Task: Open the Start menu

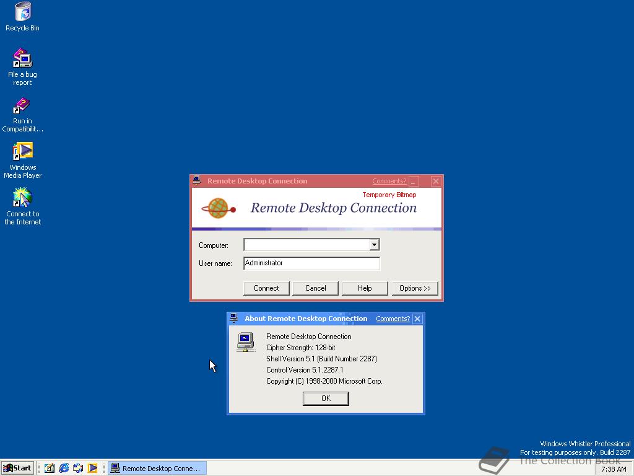Action: tap(17, 469)
